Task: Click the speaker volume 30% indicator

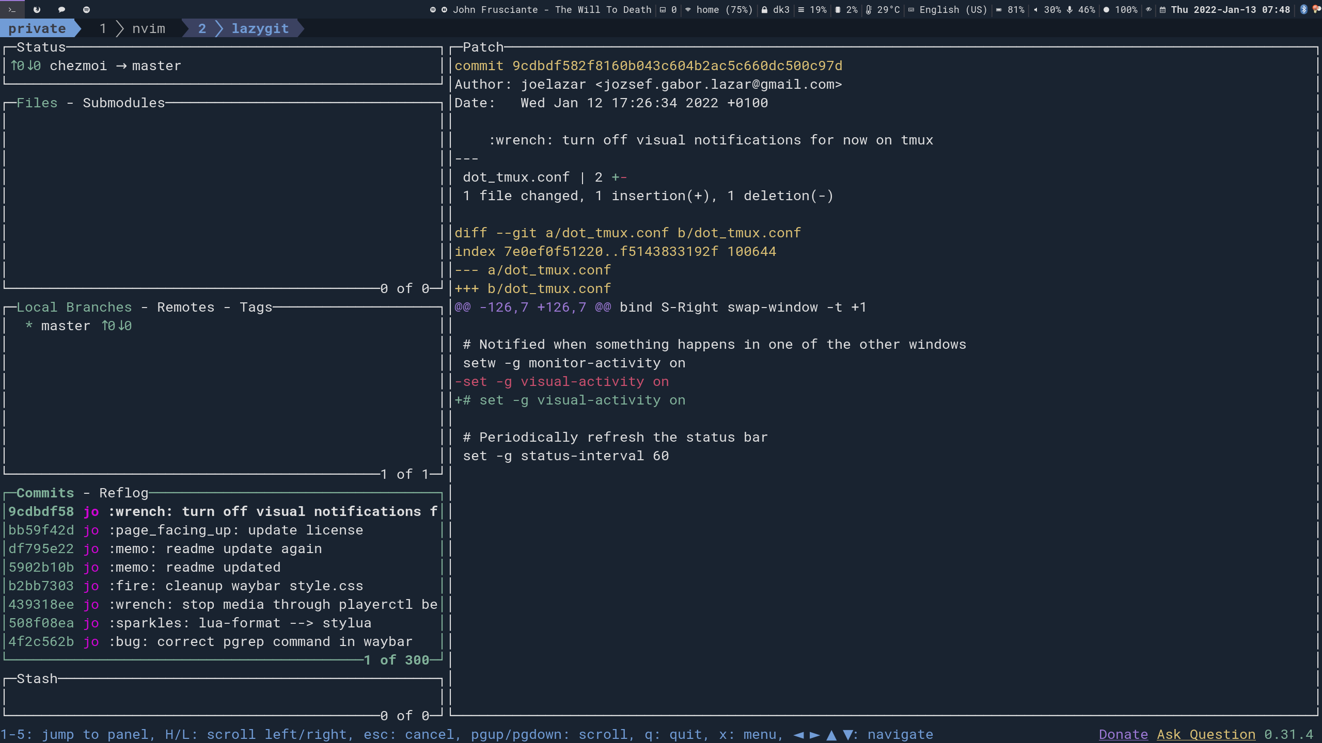Action: click(x=1047, y=9)
